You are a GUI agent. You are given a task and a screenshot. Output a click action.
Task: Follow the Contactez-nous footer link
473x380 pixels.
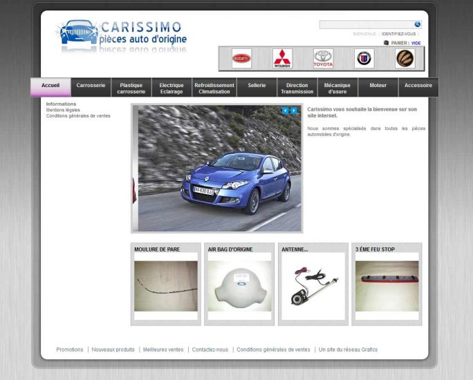click(x=210, y=350)
